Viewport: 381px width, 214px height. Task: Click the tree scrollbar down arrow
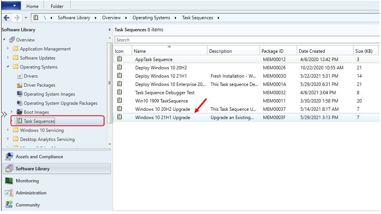click(110, 145)
